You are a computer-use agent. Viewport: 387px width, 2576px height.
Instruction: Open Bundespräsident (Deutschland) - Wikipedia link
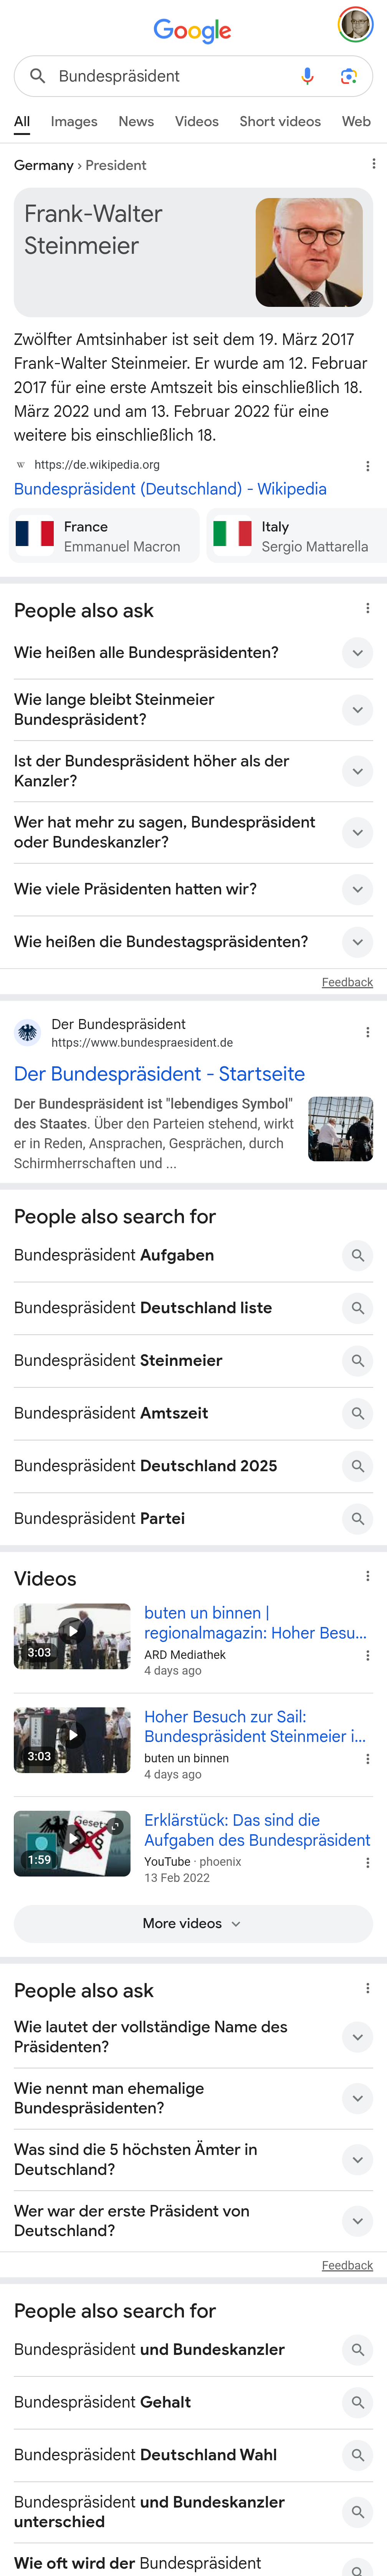(x=170, y=489)
